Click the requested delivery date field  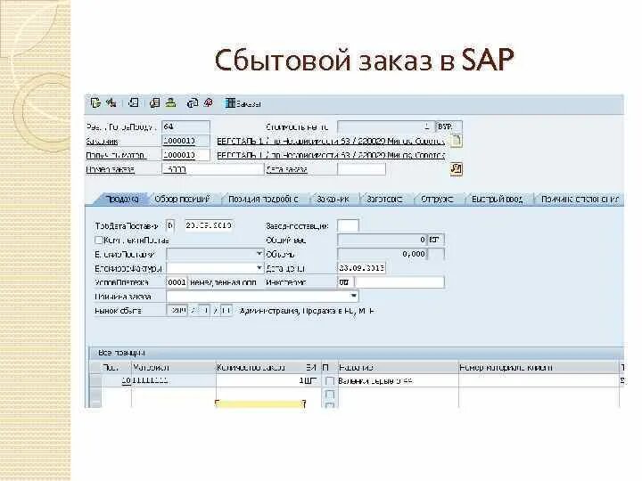click(209, 225)
